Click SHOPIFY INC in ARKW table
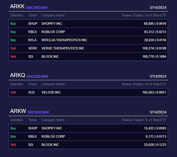Viewport: 177px width, 157px height. (x=52, y=128)
